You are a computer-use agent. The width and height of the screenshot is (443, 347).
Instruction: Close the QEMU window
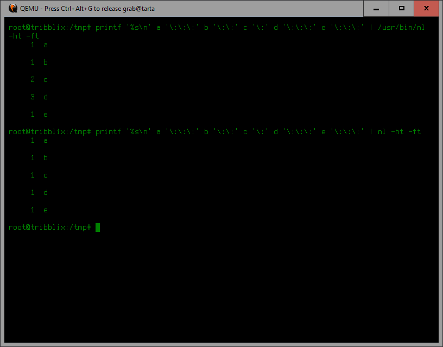[x=426, y=8]
